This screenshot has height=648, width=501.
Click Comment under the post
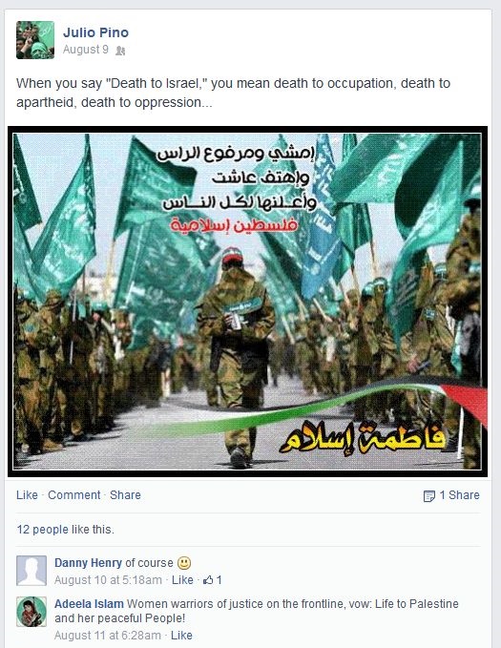(x=74, y=494)
